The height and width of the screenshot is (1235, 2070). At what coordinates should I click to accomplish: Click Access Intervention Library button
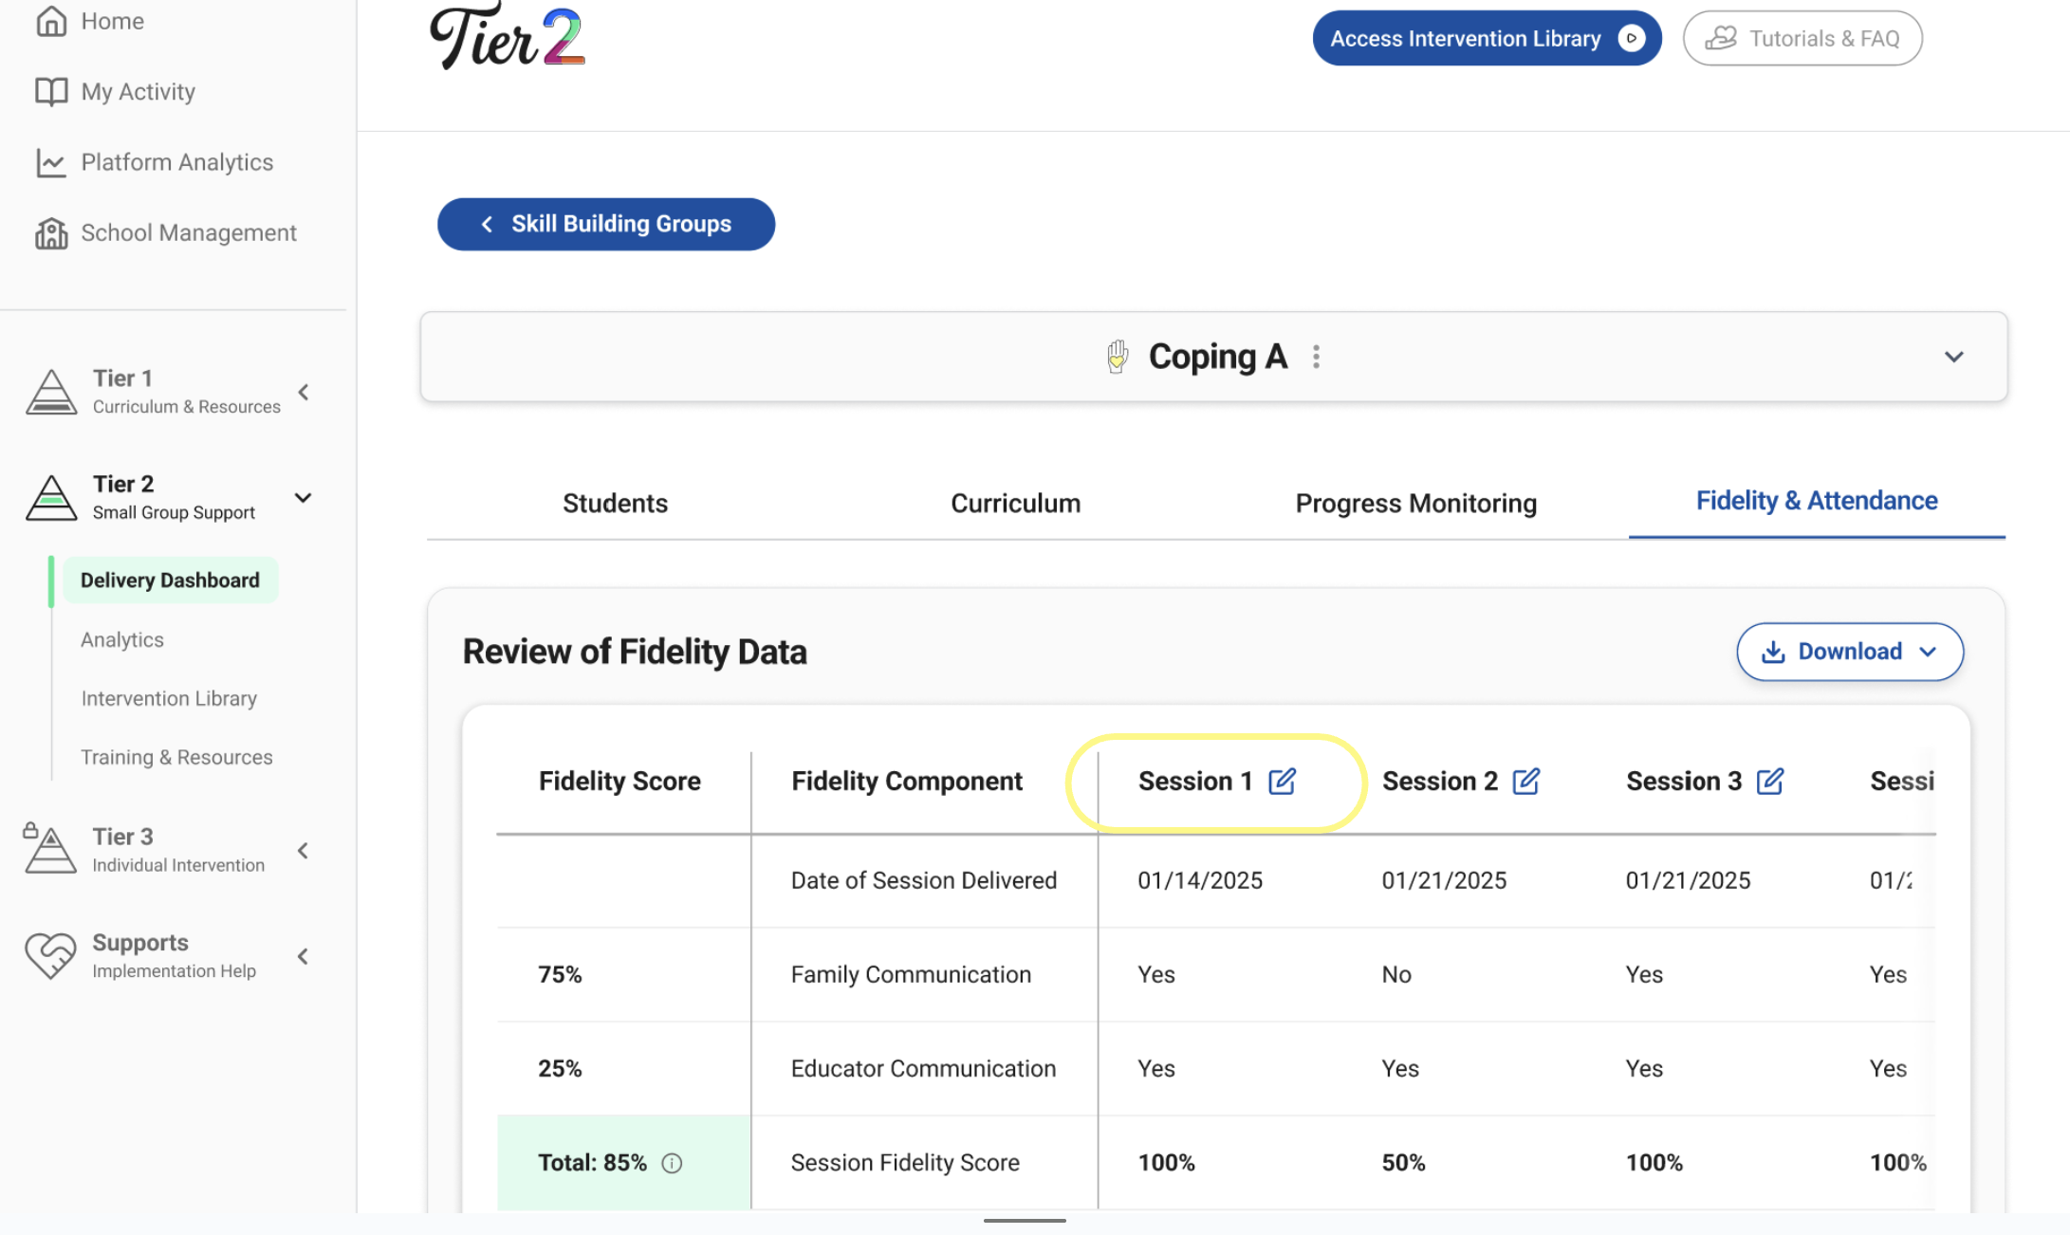coord(1486,38)
